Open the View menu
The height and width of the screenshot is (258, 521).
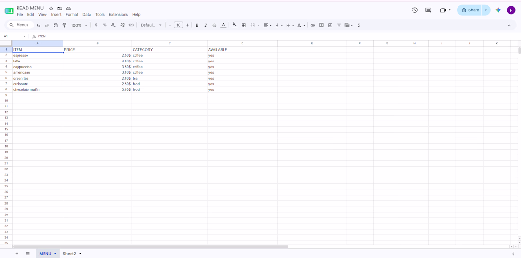tap(43, 15)
